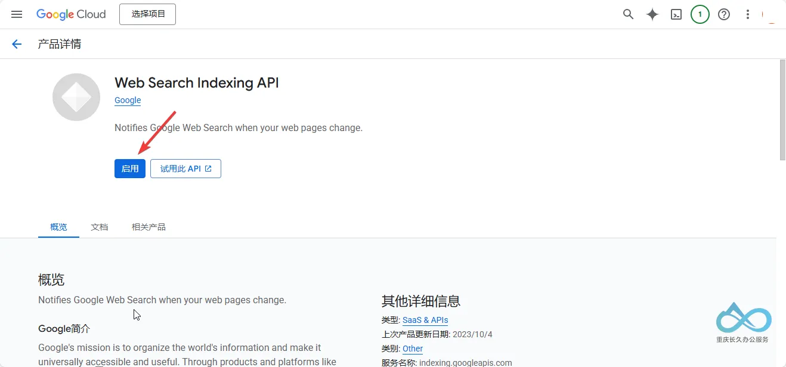Click the 2023/10/4 update date
The image size is (786, 367).
(x=472, y=334)
